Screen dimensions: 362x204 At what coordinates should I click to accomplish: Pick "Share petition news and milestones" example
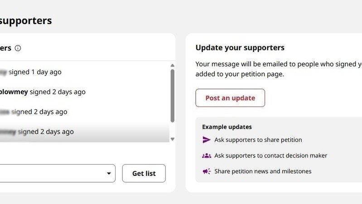(263, 171)
